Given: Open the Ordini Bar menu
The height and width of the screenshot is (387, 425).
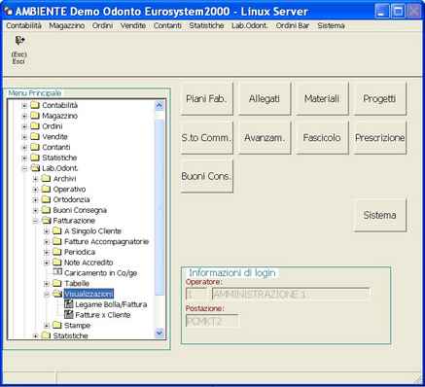Looking at the screenshot, I should pos(293,25).
